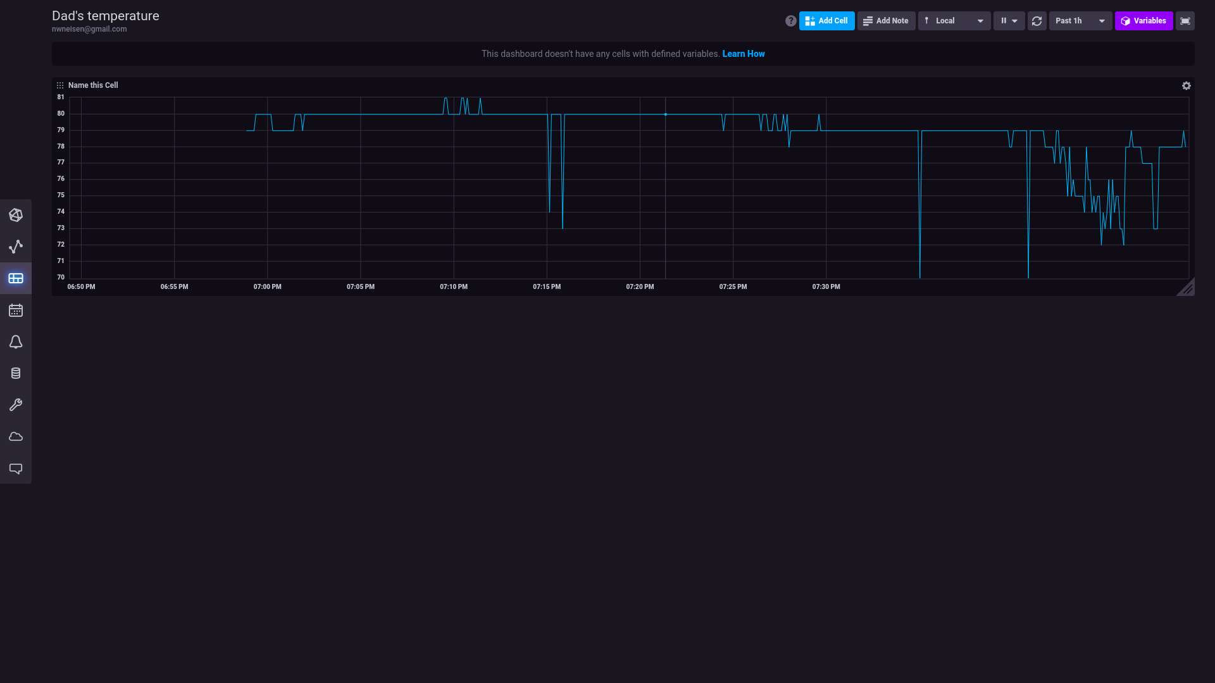Click the help question mark icon

(x=790, y=21)
